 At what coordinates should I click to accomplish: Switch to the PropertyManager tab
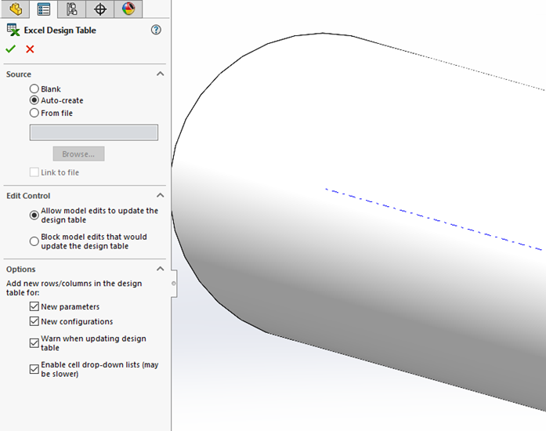44,9
